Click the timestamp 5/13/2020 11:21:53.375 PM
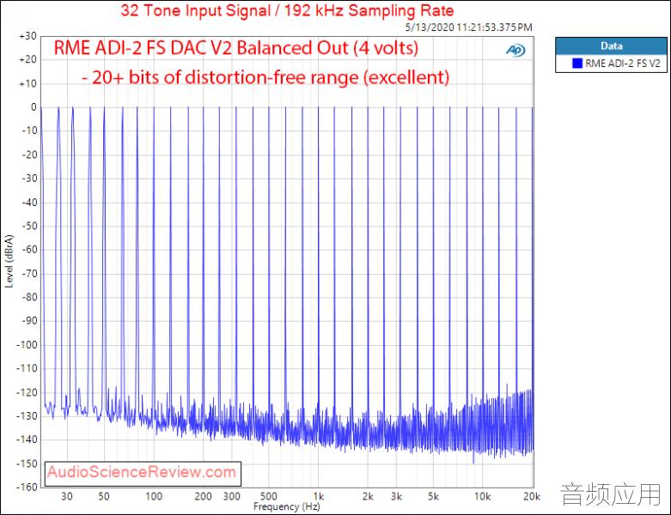Viewport: 671px width, 515px height. coord(468,27)
